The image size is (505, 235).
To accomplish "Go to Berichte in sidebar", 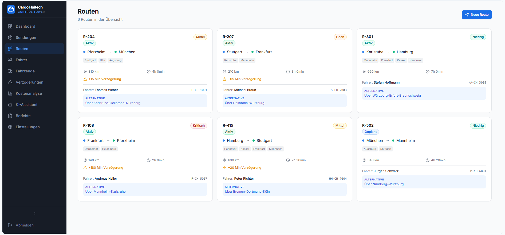I will tap(34, 116).
